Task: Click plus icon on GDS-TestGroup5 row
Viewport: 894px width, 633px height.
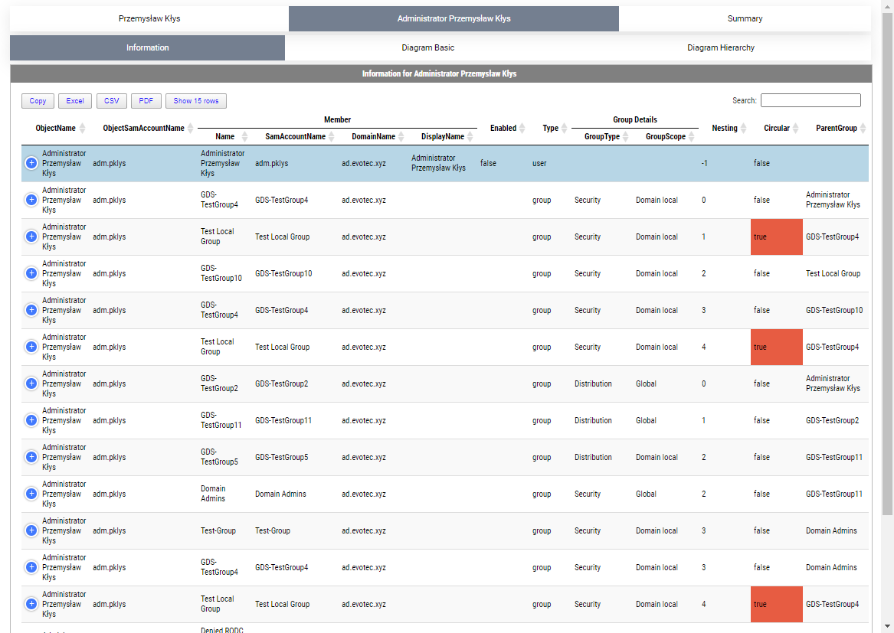Action: coord(31,457)
